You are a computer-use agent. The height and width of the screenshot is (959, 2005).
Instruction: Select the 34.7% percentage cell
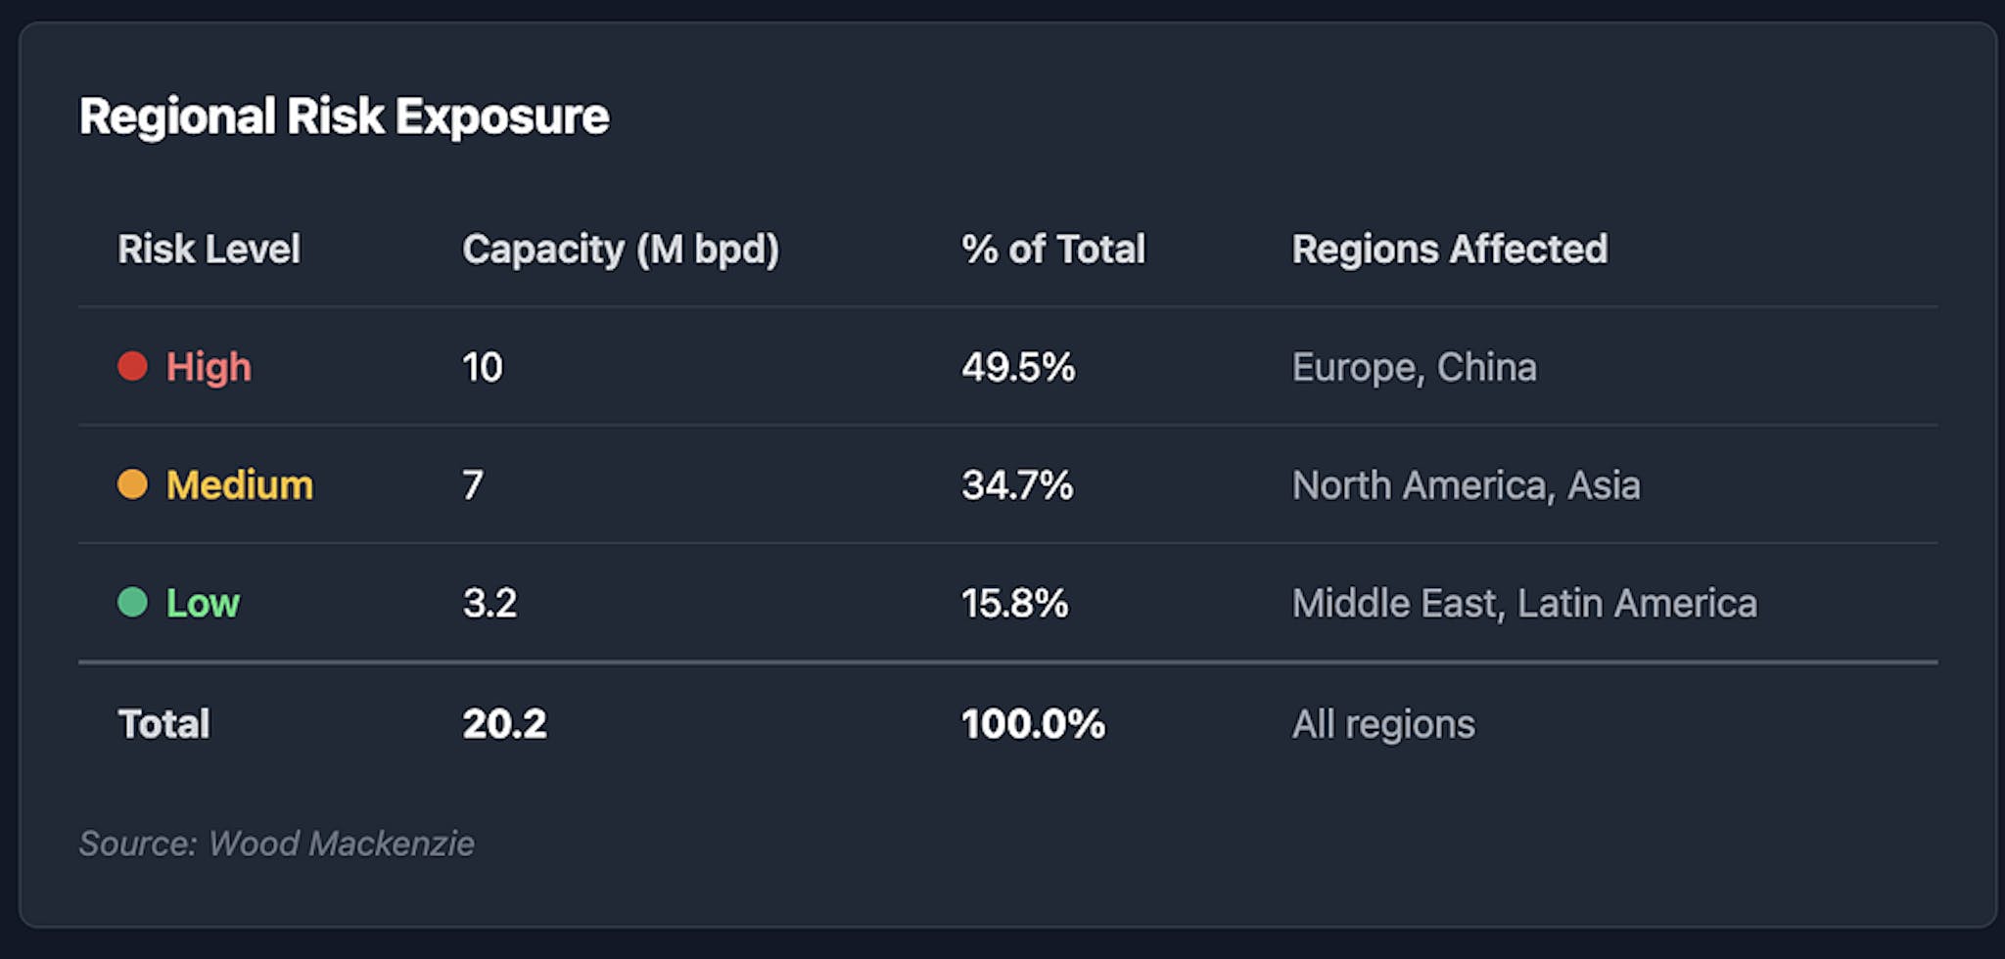coord(1017,485)
